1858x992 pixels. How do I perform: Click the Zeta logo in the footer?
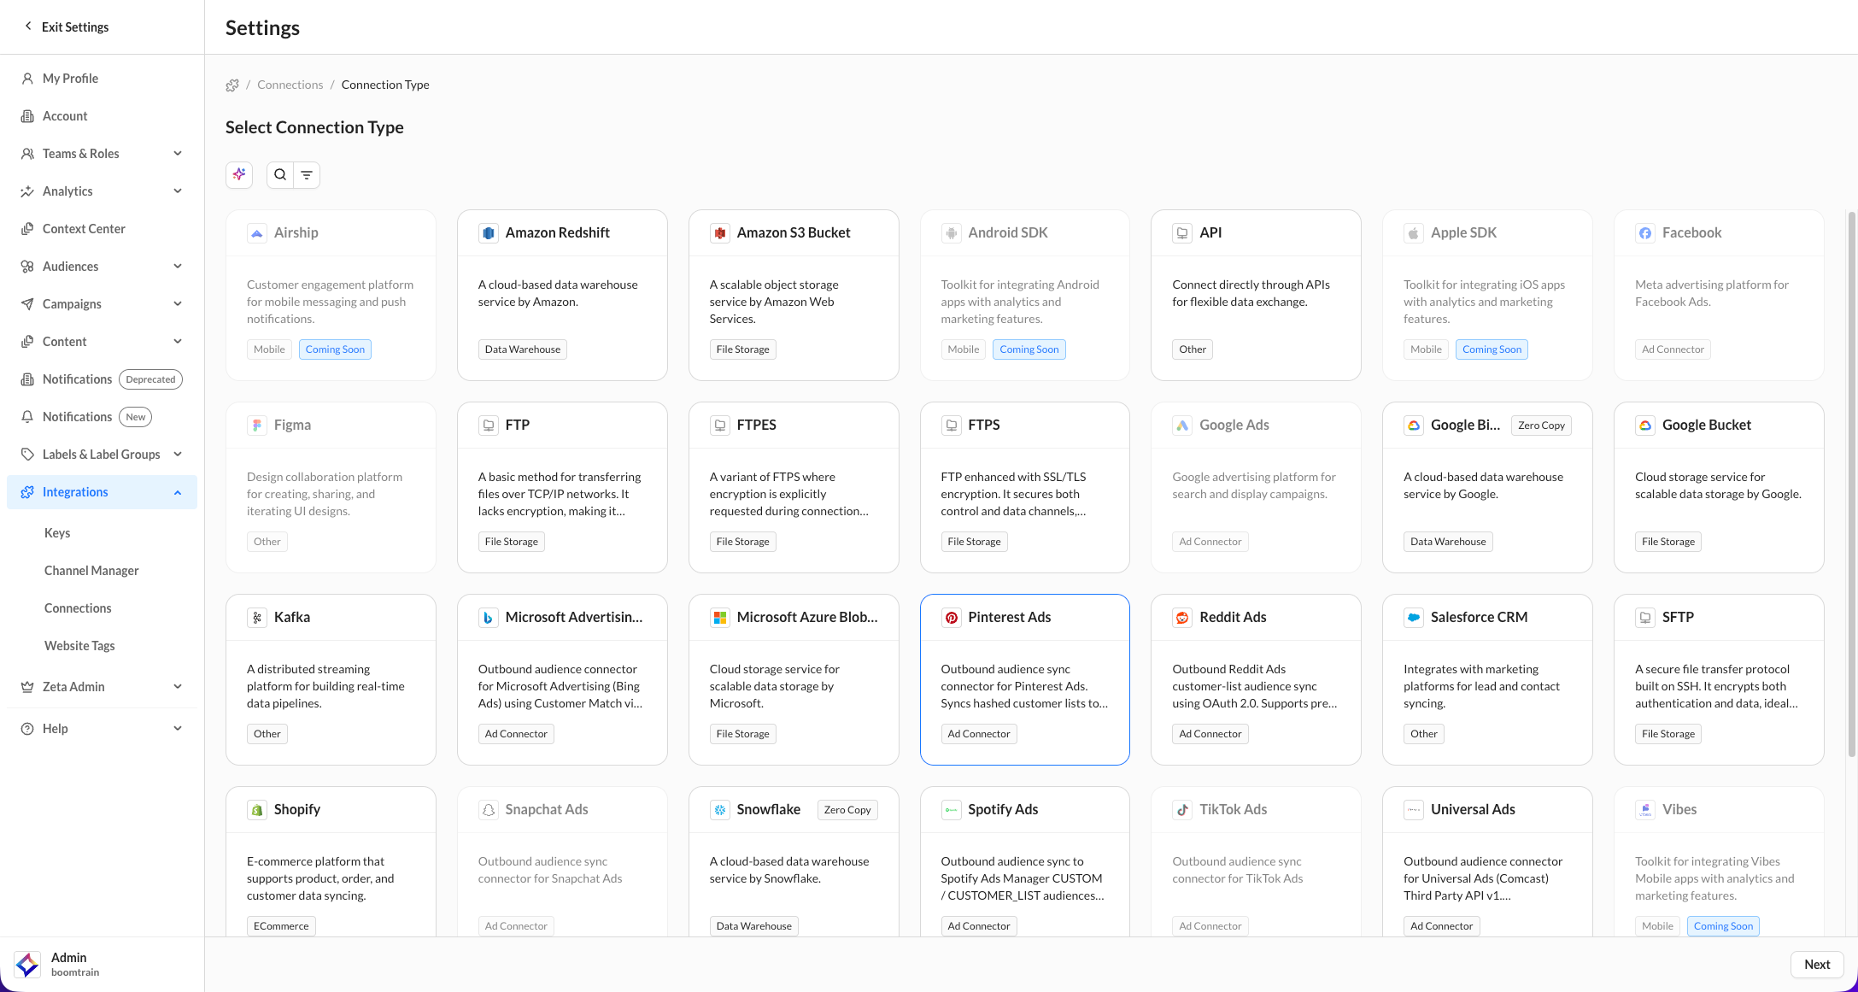pyautogui.click(x=27, y=965)
